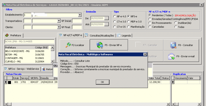Click the Nº Final input field
This screenshot has height=106, width=206.
[x=77, y=27]
